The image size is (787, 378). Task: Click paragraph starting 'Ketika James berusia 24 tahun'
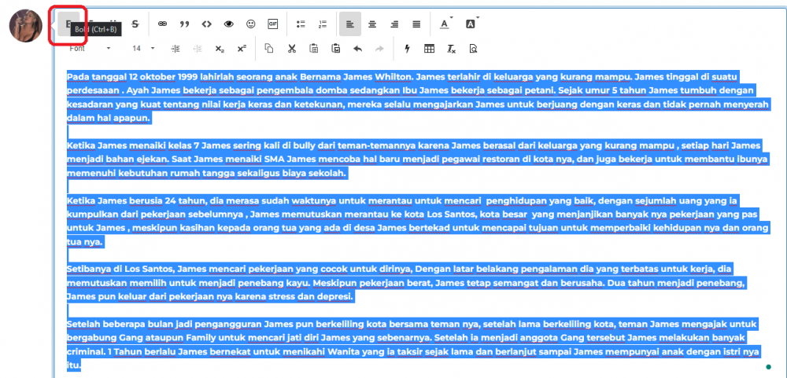pos(418,222)
